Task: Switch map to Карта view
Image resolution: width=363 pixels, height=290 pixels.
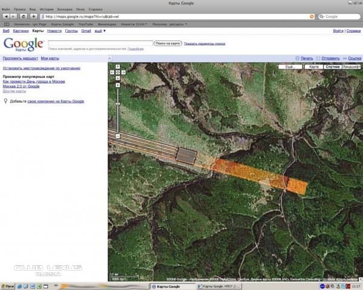Action: 313,66
